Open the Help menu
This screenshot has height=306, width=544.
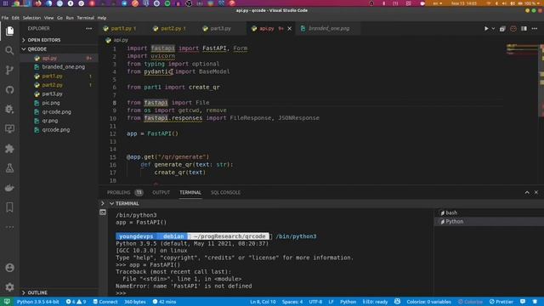102,18
